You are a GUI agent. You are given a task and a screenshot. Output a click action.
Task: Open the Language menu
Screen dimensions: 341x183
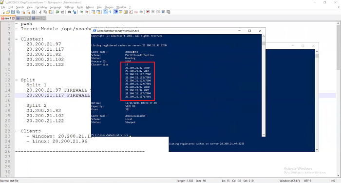coord(56,7)
